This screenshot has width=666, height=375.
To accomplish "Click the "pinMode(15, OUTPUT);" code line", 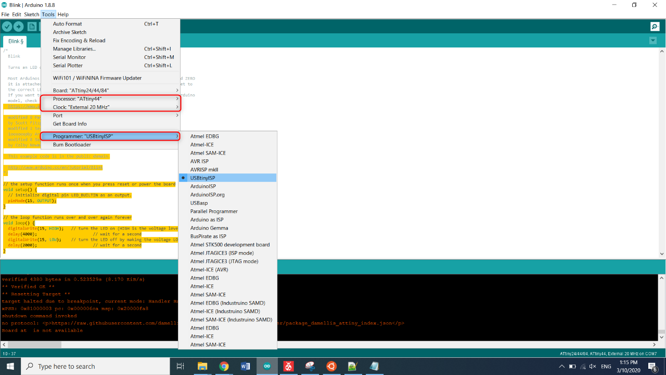I will (32, 201).
